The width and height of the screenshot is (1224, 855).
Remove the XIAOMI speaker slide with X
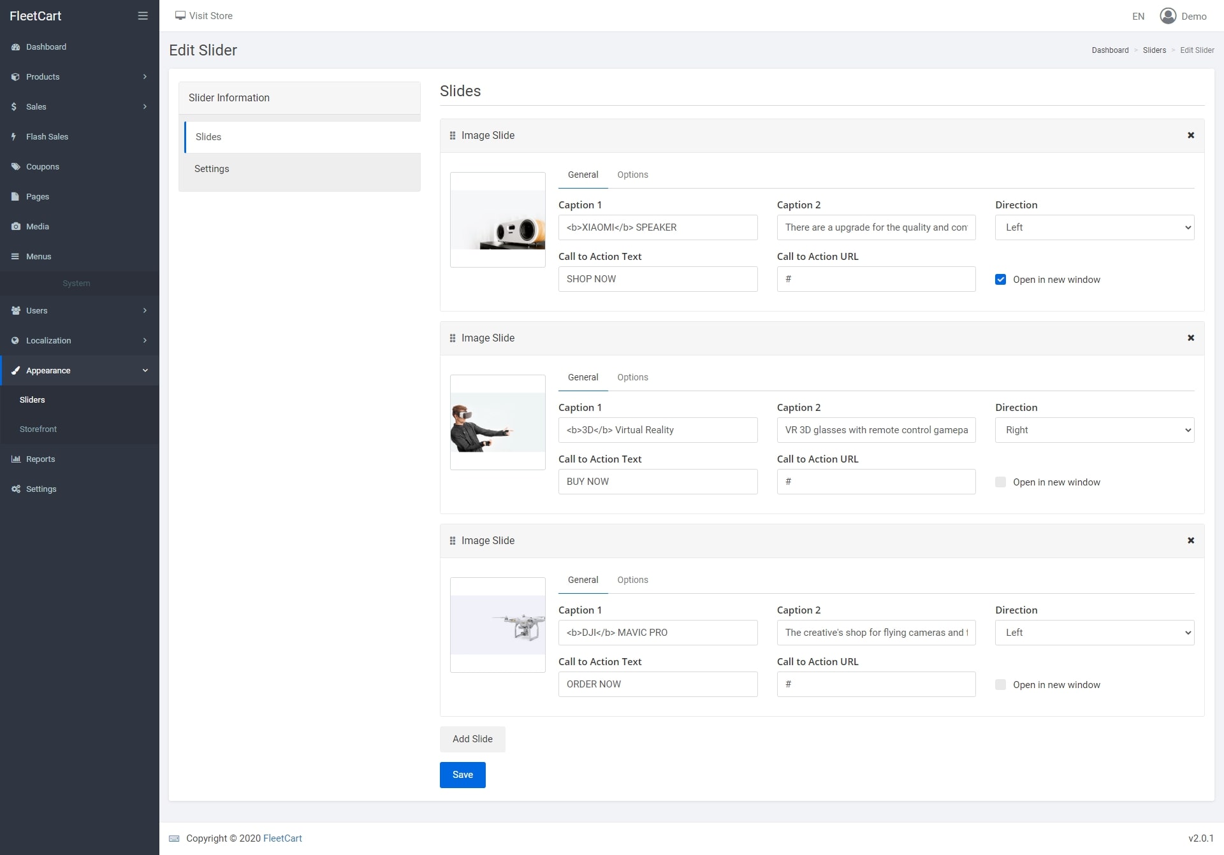click(1190, 135)
